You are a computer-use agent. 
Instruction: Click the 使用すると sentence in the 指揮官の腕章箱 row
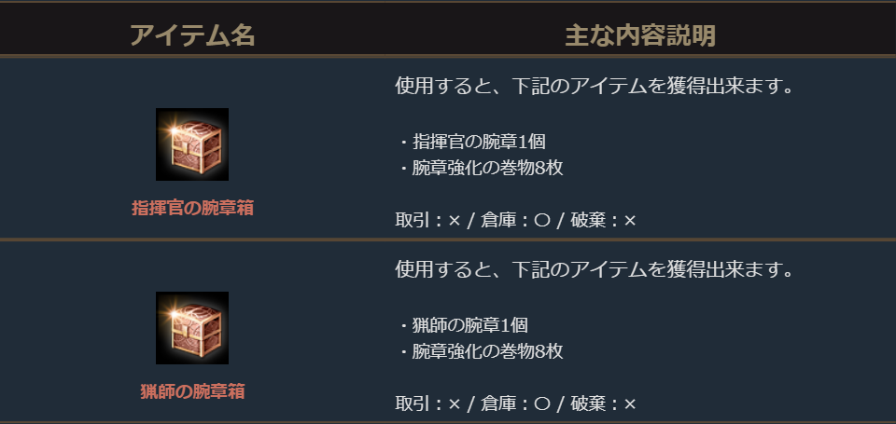[595, 88]
